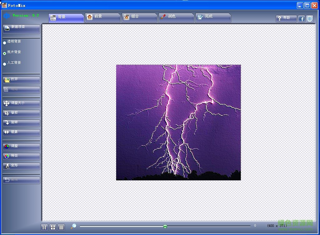Toggle the grid display icon
Screen dimensions: 320x235
pos(61,227)
